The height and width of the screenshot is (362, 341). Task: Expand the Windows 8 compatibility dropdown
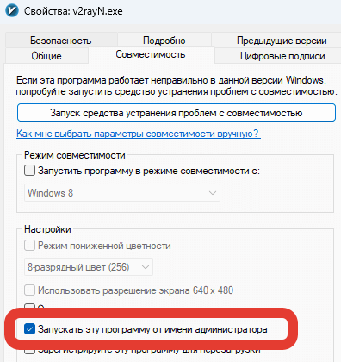pyautogui.click(x=122, y=193)
